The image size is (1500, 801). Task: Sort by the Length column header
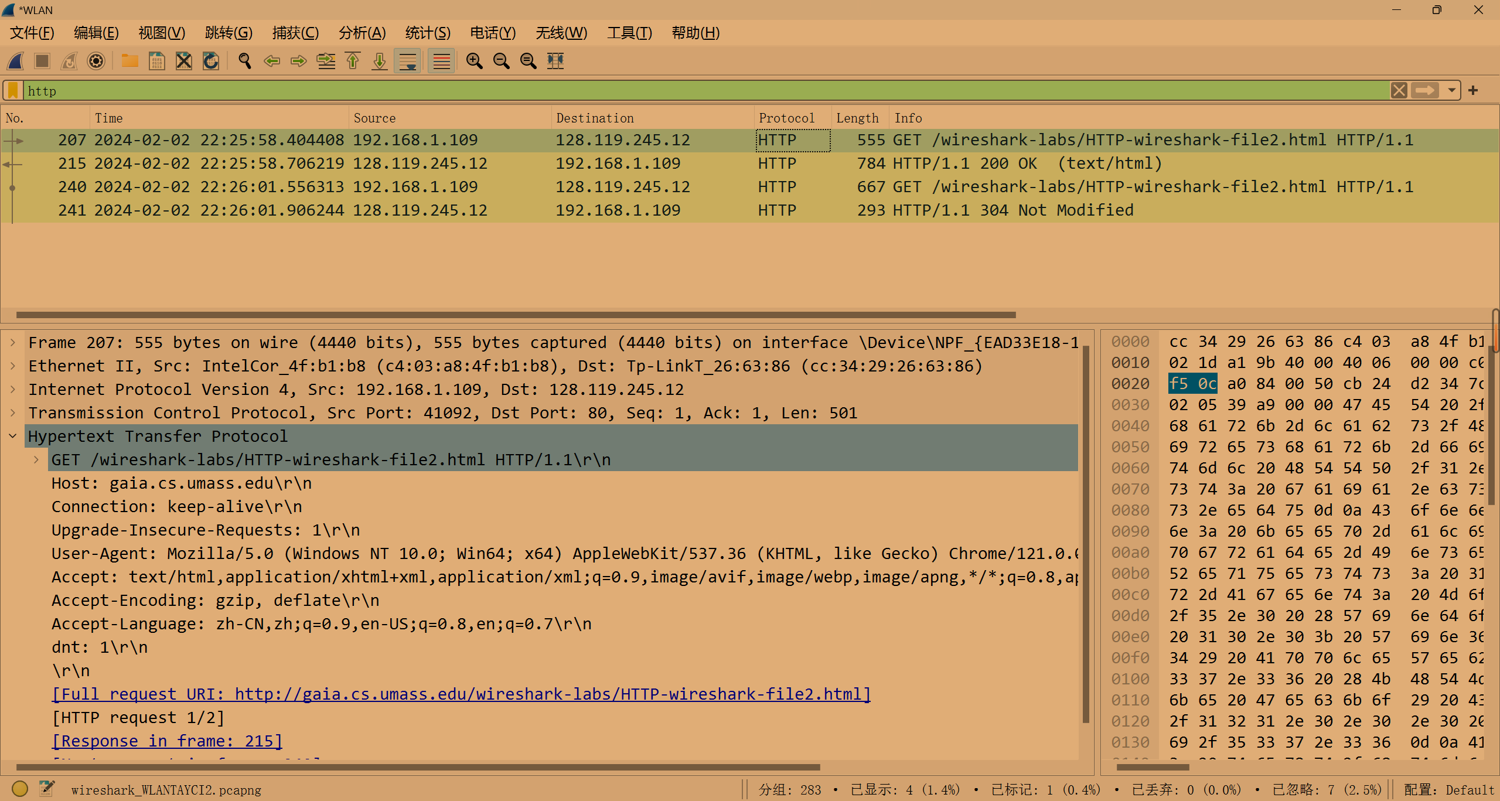click(861, 118)
